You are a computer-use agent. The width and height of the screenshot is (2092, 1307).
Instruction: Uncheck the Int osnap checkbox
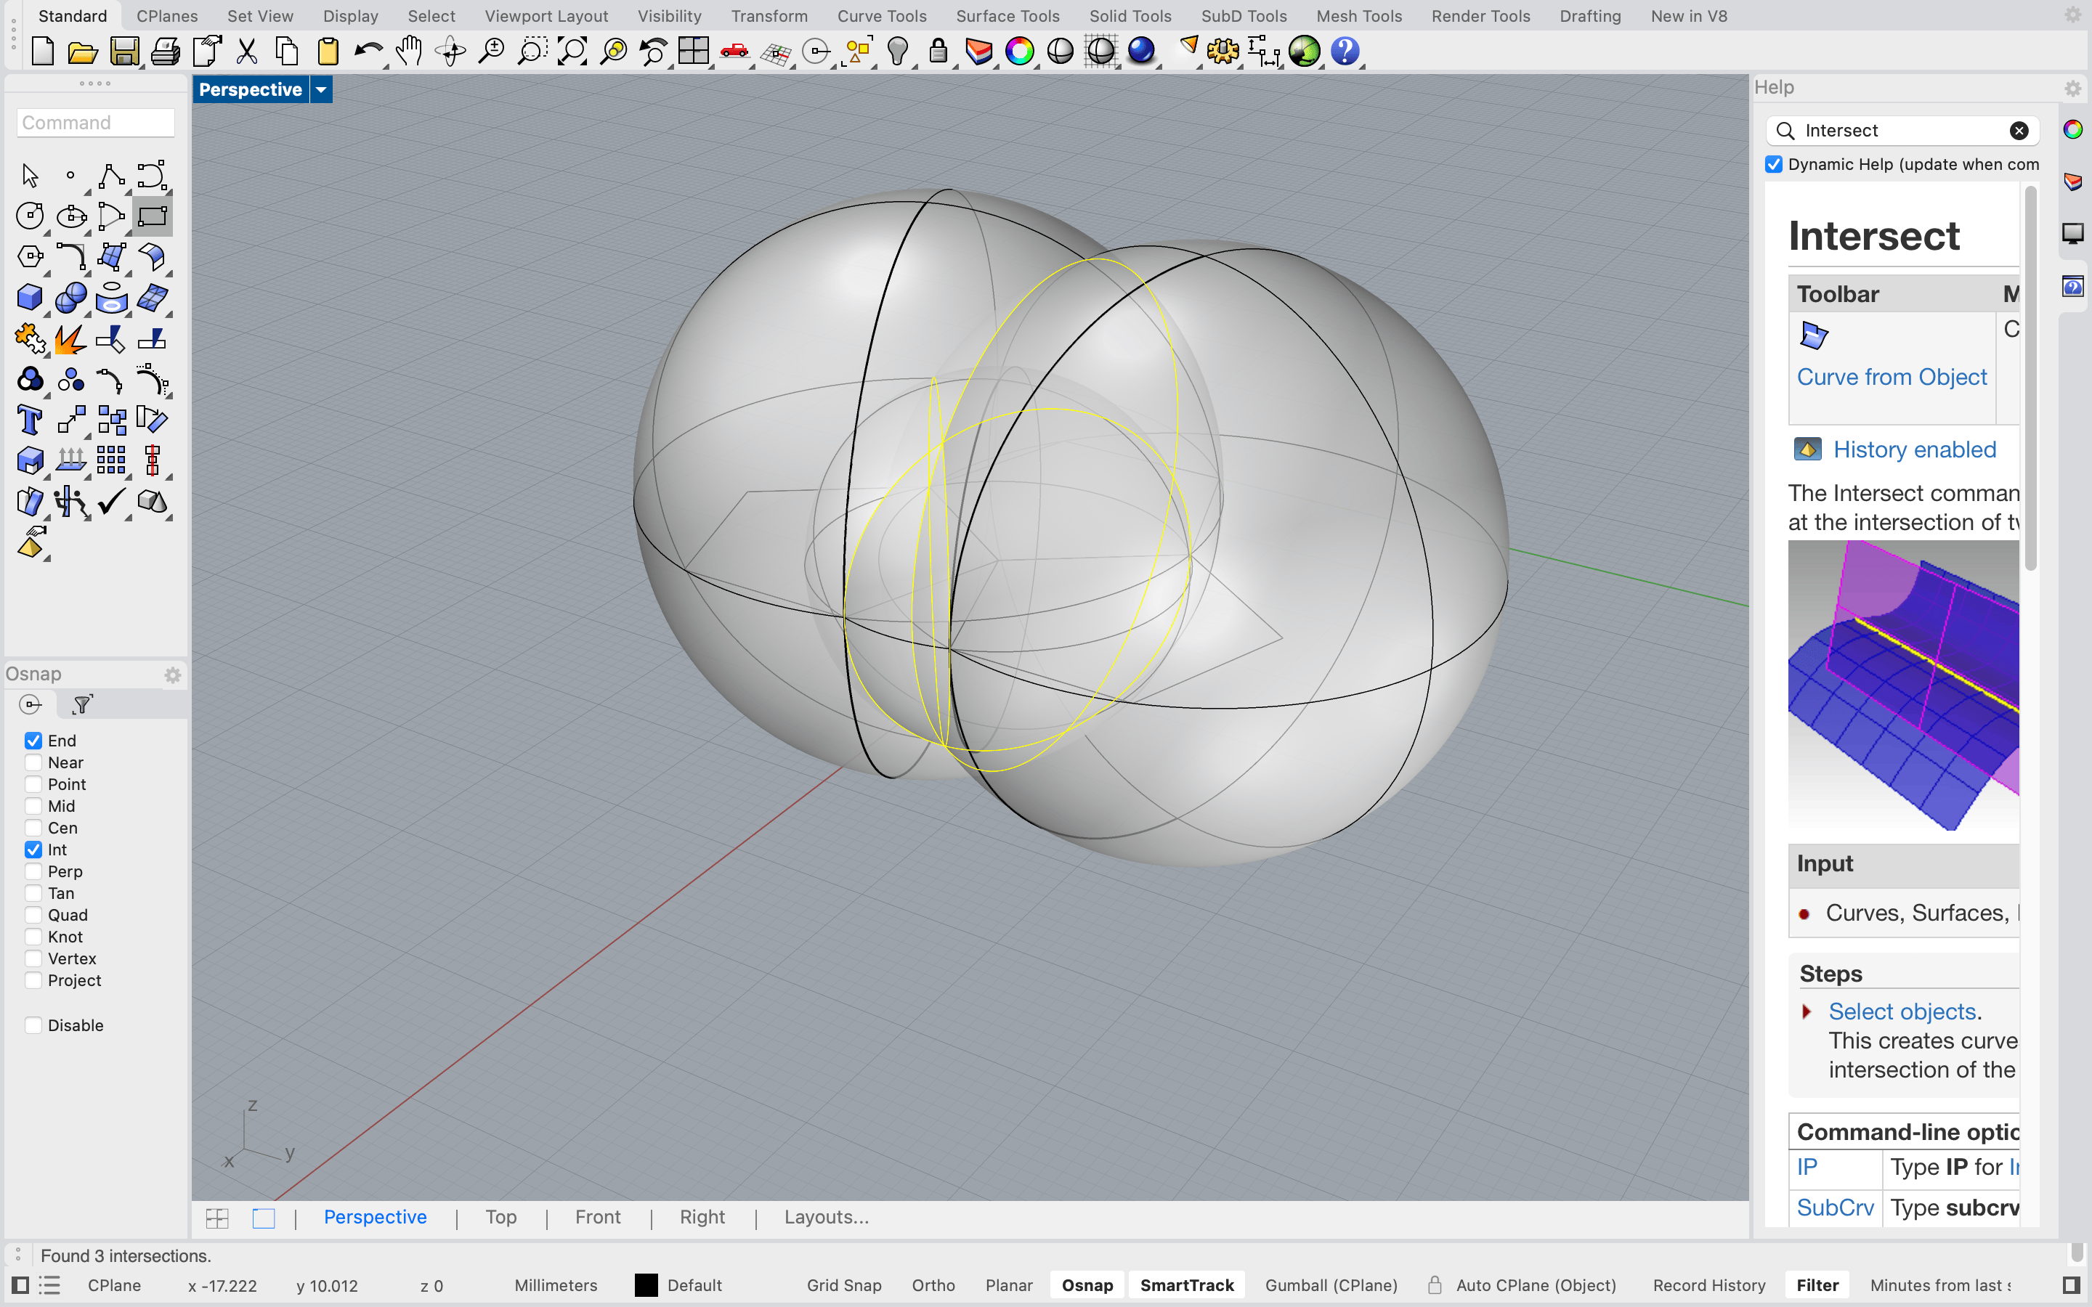tap(33, 850)
